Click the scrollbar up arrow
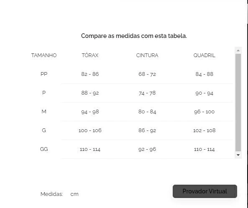The height and width of the screenshot is (208, 248). click(x=238, y=50)
